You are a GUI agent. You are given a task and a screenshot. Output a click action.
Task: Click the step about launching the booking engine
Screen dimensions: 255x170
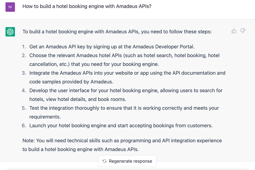click(121, 126)
